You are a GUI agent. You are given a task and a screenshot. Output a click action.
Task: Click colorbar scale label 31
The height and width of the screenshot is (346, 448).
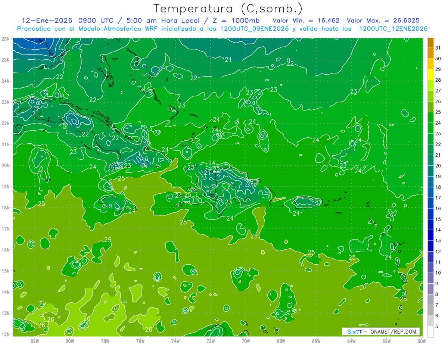(x=438, y=48)
